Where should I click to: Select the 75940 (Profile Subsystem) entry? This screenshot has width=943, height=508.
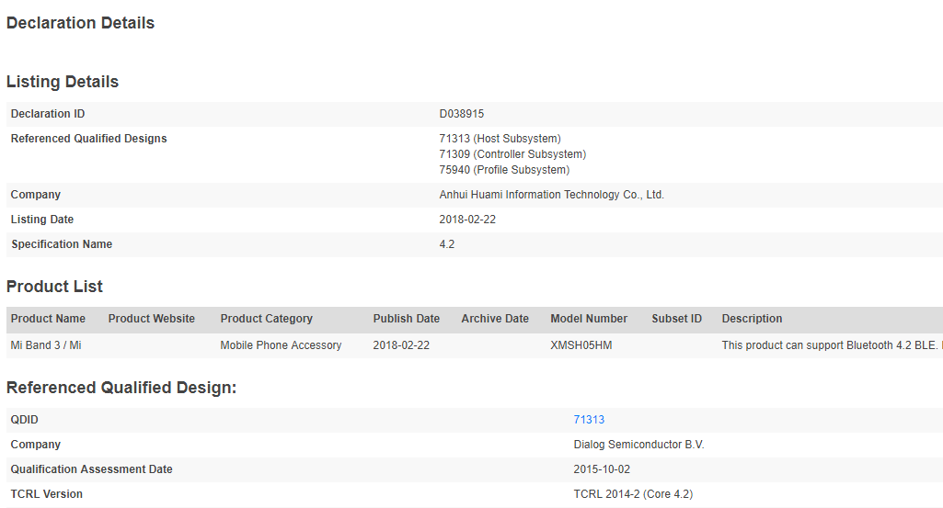pyautogui.click(x=504, y=170)
